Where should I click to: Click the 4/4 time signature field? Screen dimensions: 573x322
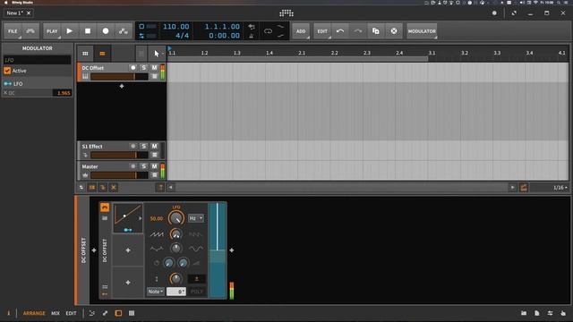pos(182,36)
